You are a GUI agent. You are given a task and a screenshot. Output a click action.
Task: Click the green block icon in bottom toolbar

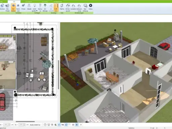click(55, 125)
